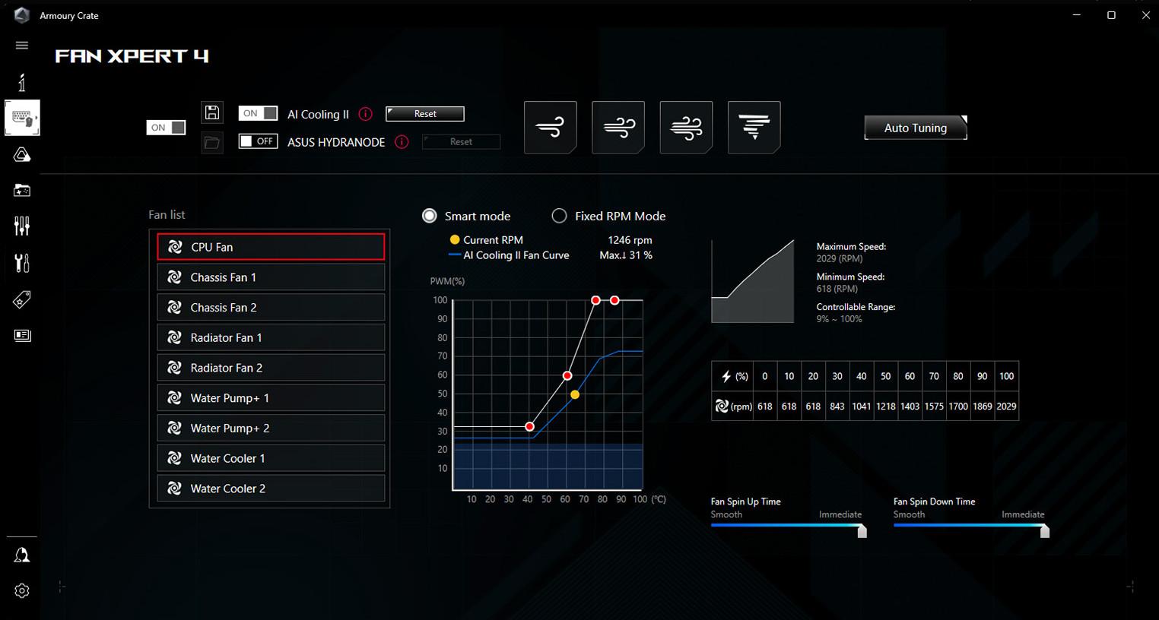Click the "618 (RPM)" minimum speed value
The height and width of the screenshot is (620, 1159).
tap(837, 289)
